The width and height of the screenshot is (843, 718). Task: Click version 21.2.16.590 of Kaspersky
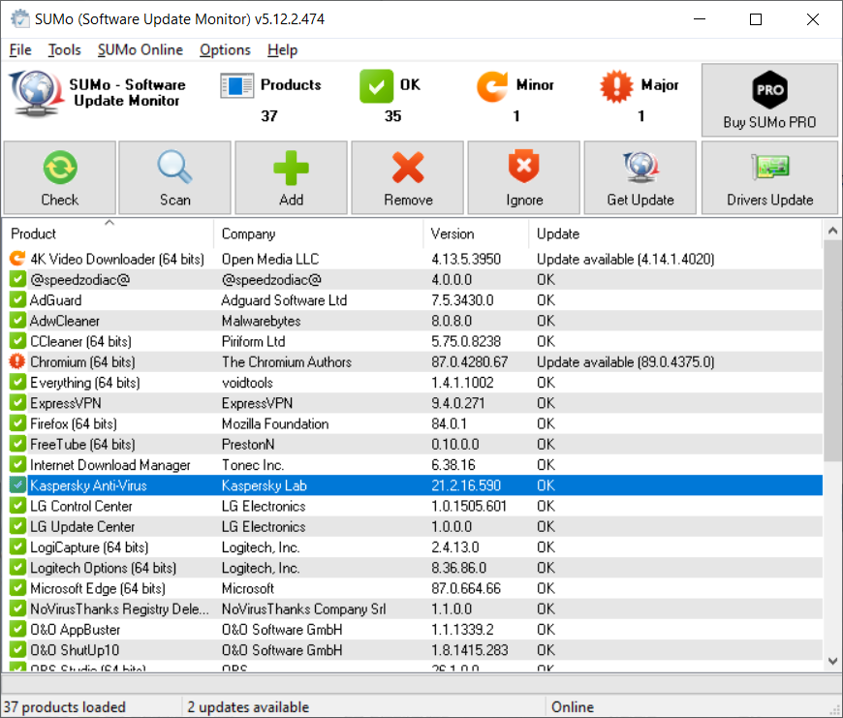465,485
